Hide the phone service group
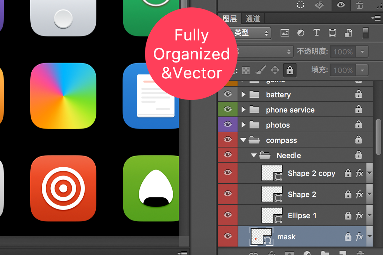The width and height of the screenshot is (383, 255). [x=228, y=109]
